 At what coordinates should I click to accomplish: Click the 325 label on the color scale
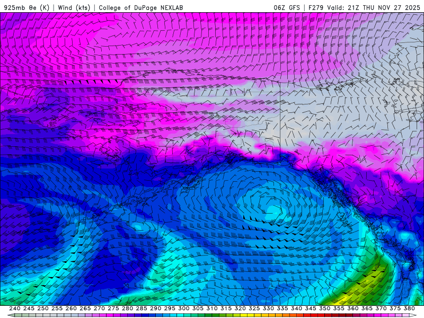[254, 308]
